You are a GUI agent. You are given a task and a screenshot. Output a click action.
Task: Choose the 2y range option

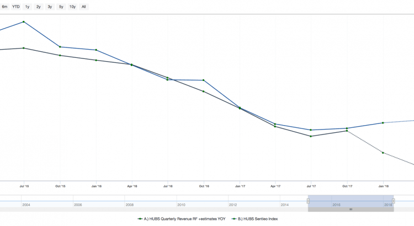pyautogui.click(x=38, y=7)
